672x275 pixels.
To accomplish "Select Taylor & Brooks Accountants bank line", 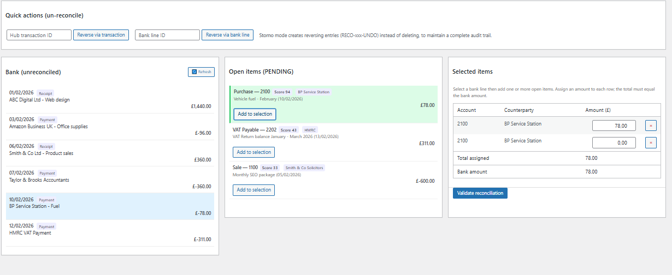I will pyautogui.click(x=110, y=180).
